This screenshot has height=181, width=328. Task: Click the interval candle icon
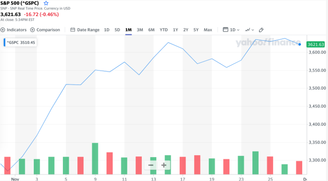[x=225, y=30]
